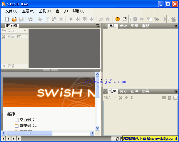
Task: Click the Save floppy disk icon
Action: pyautogui.click(x=21, y=19)
